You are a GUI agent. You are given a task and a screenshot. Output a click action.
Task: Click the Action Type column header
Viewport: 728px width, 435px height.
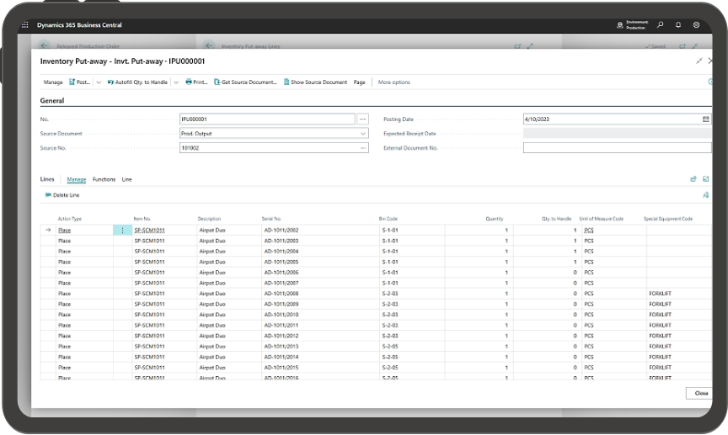[x=70, y=219]
